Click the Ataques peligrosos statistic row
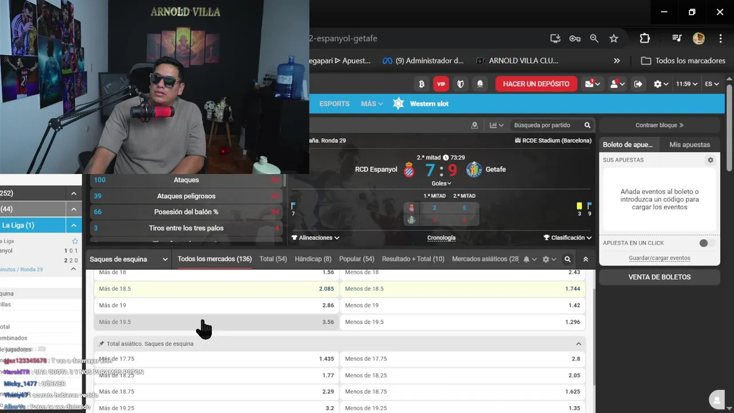This screenshot has width=734, height=413. tap(186, 196)
